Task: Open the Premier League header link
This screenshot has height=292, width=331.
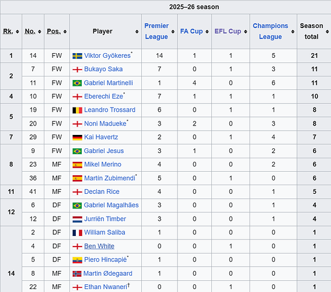Action: tap(156, 32)
